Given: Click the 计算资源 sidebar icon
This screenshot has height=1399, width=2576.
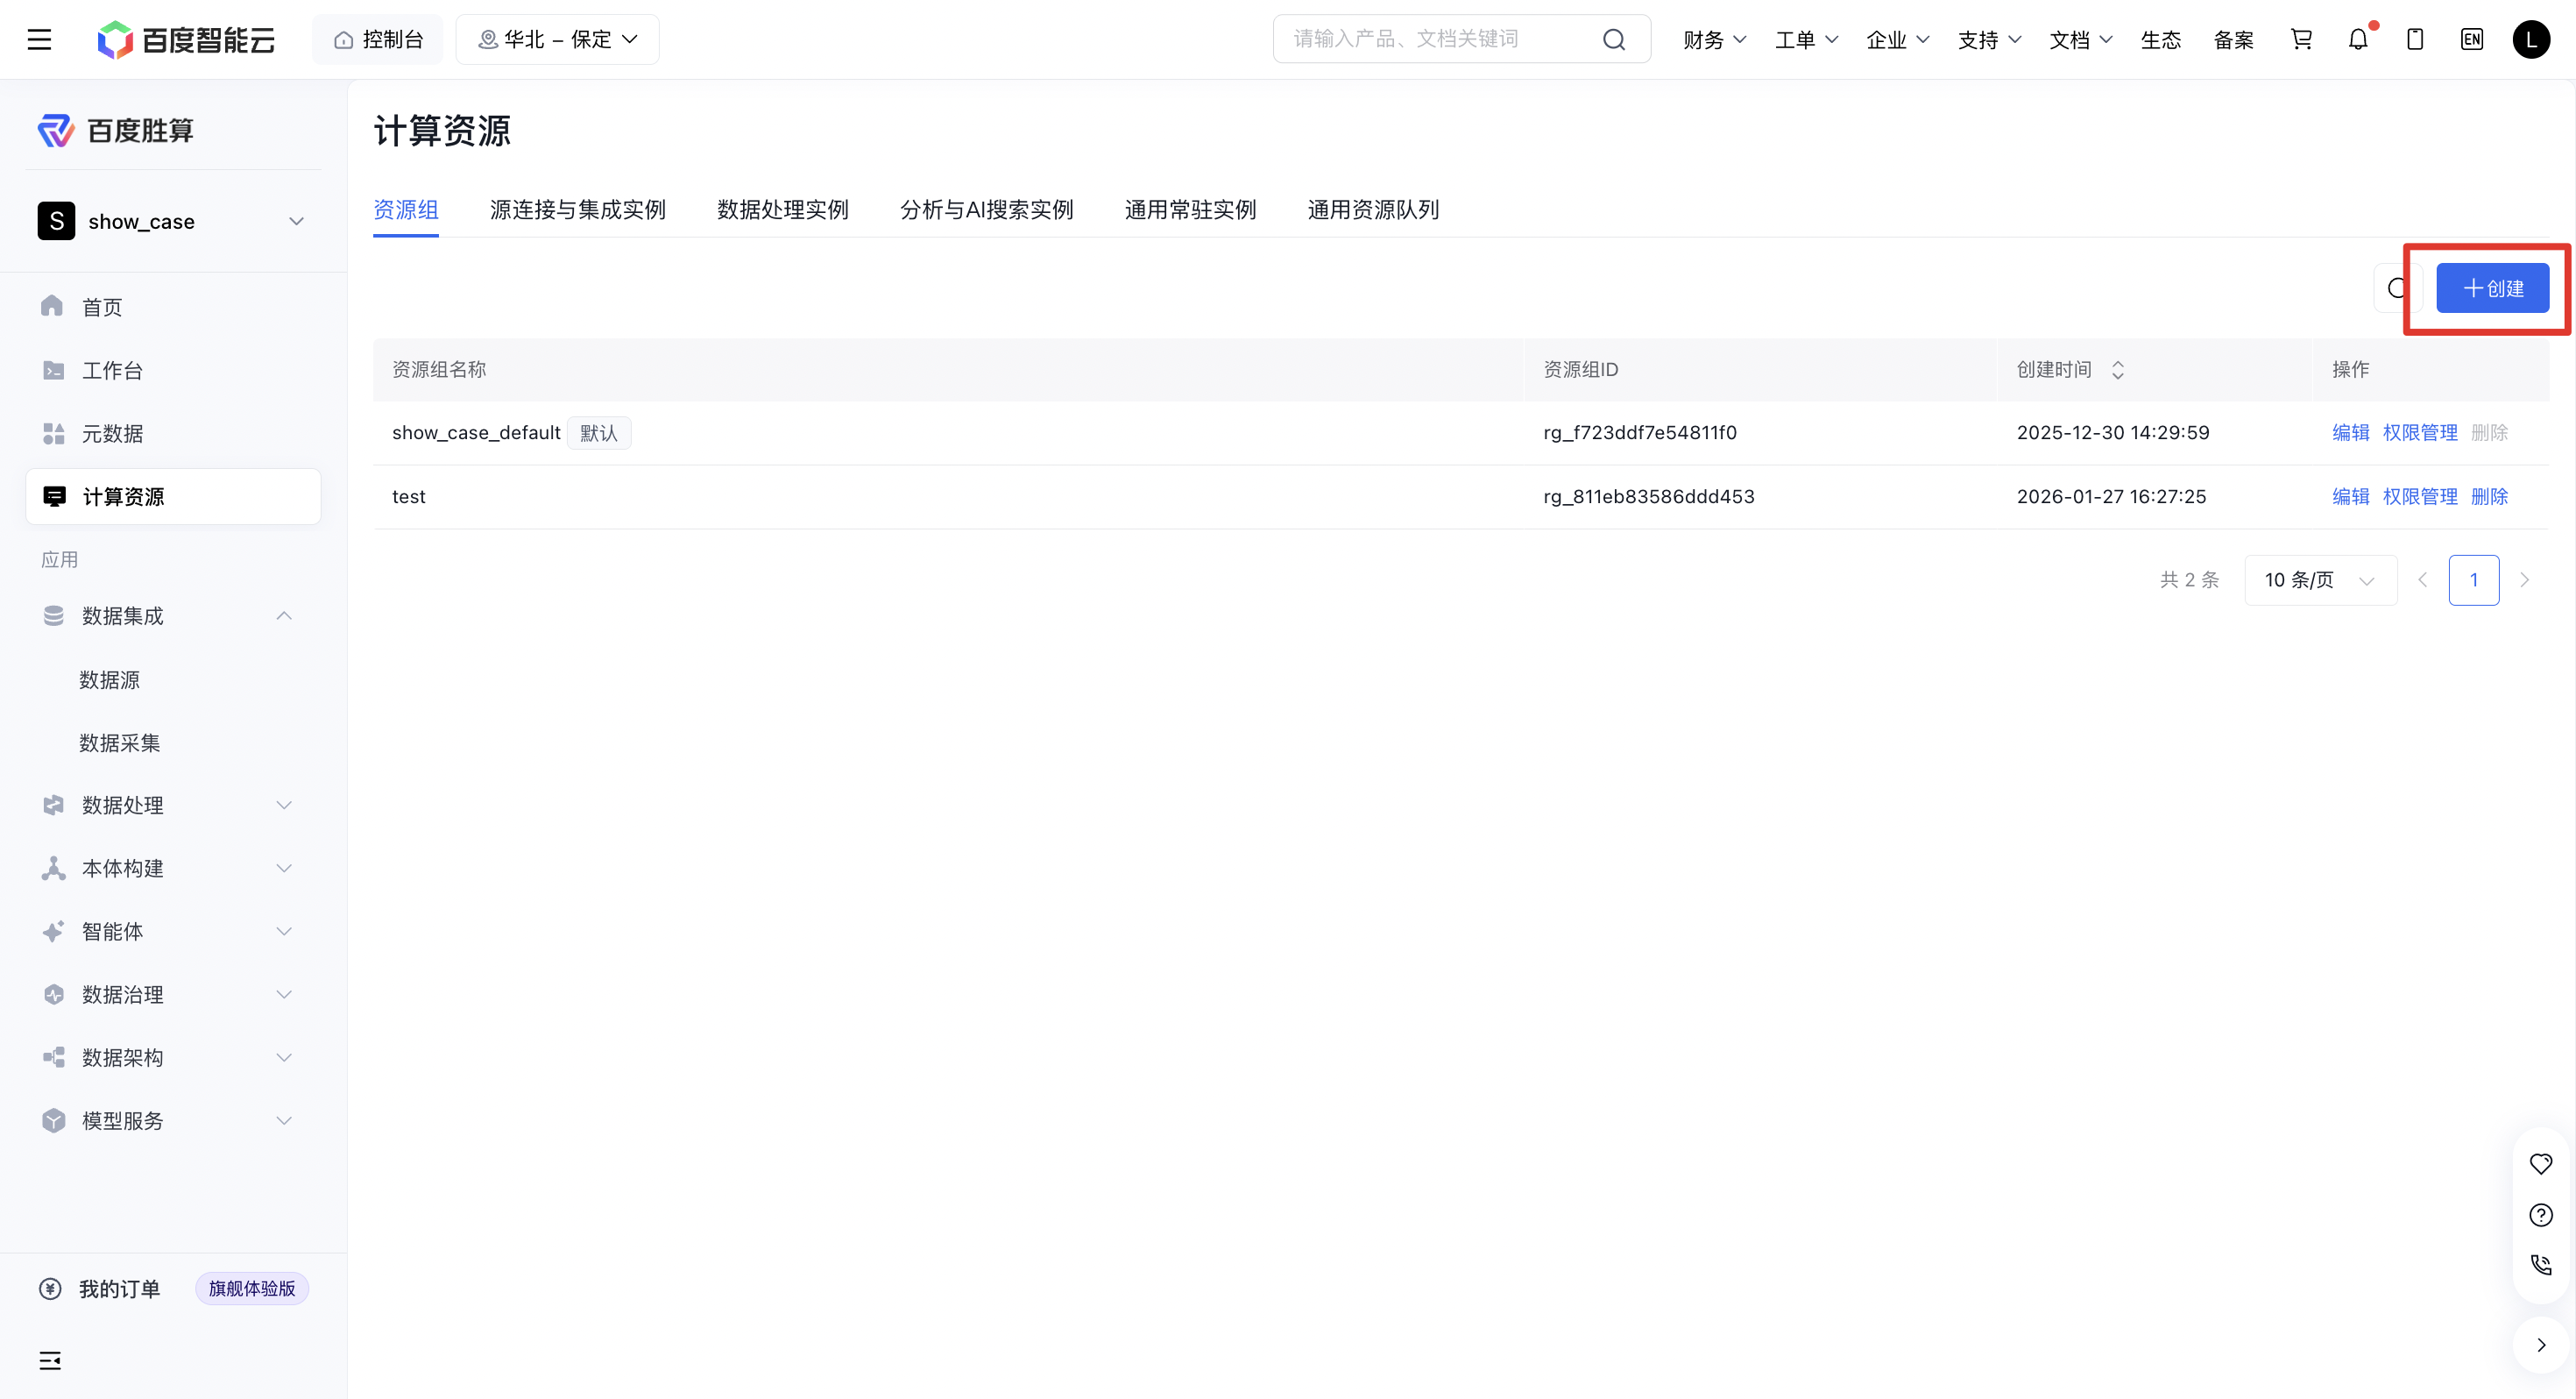Looking at the screenshot, I should pyautogui.click(x=54, y=496).
